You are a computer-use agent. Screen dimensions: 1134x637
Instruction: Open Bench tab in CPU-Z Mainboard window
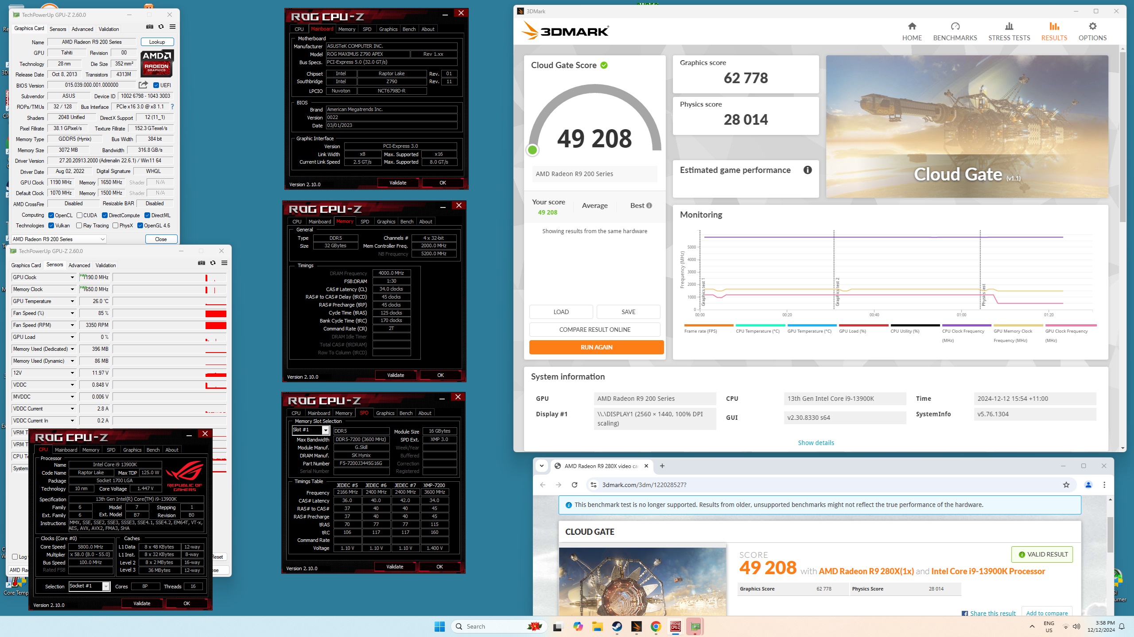point(409,29)
